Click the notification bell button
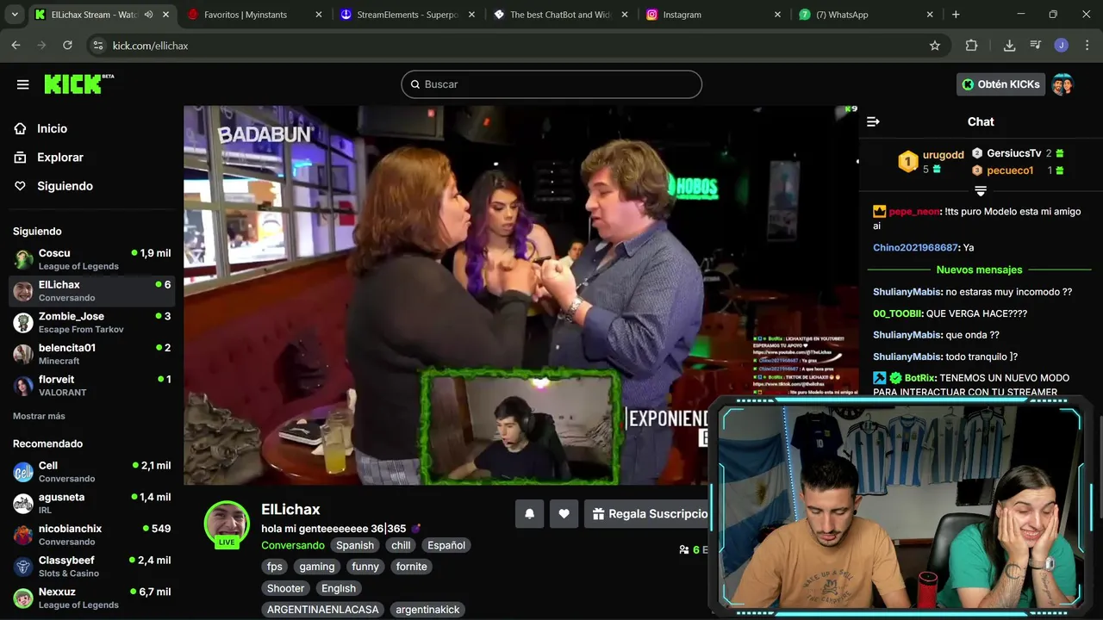The width and height of the screenshot is (1103, 620). [530, 514]
